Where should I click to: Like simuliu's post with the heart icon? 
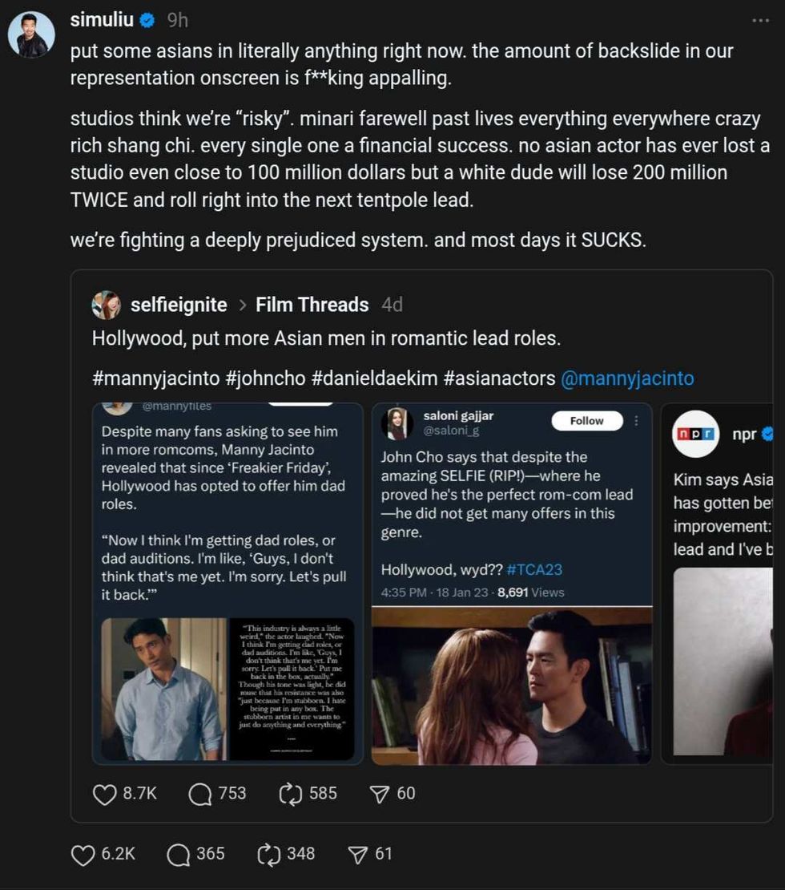[x=82, y=855]
